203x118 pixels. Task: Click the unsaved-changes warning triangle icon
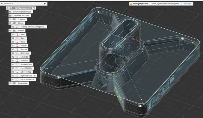[131, 4]
